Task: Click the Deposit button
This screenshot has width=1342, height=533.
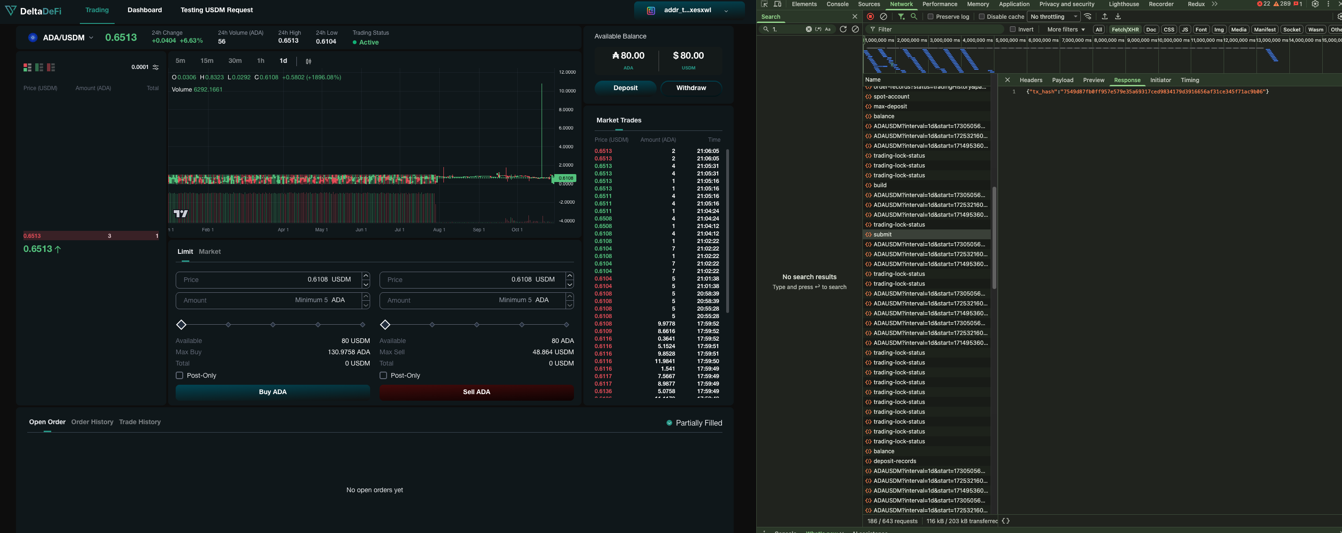Action: pyautogui.click(x=625, y=88)
